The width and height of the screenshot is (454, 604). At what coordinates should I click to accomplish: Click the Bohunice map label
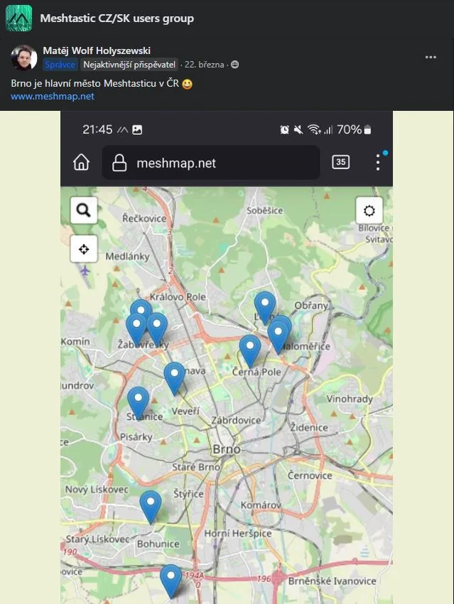click(x=158, y=544)
